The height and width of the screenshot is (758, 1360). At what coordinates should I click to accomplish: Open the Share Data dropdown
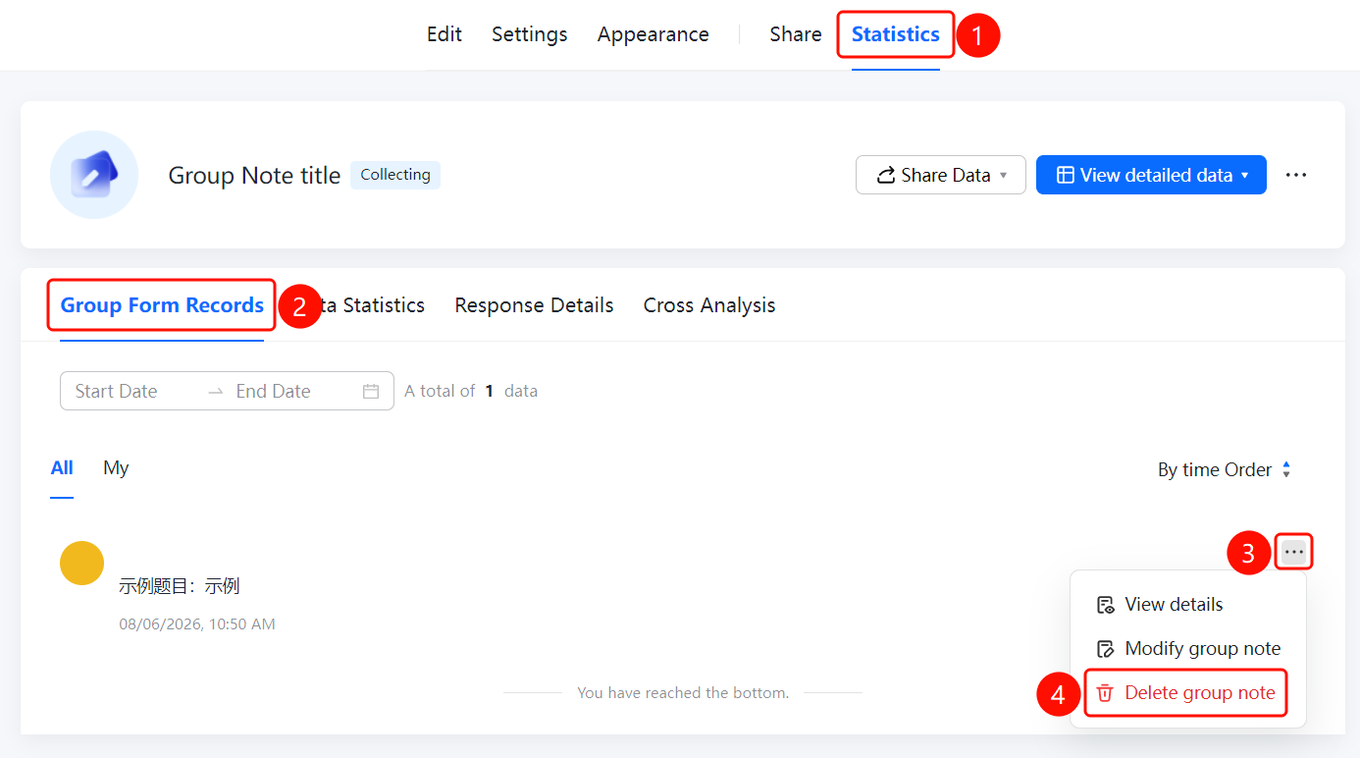941,175
